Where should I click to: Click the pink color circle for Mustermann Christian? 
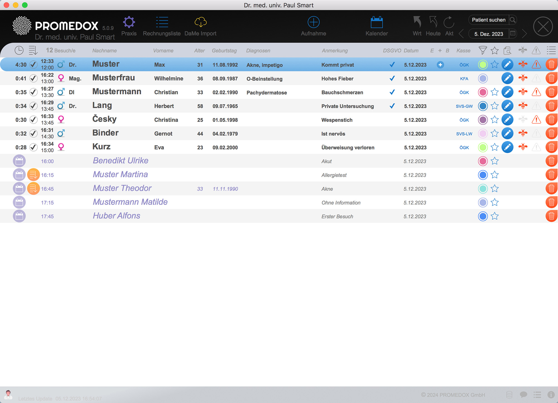(483, 92)
